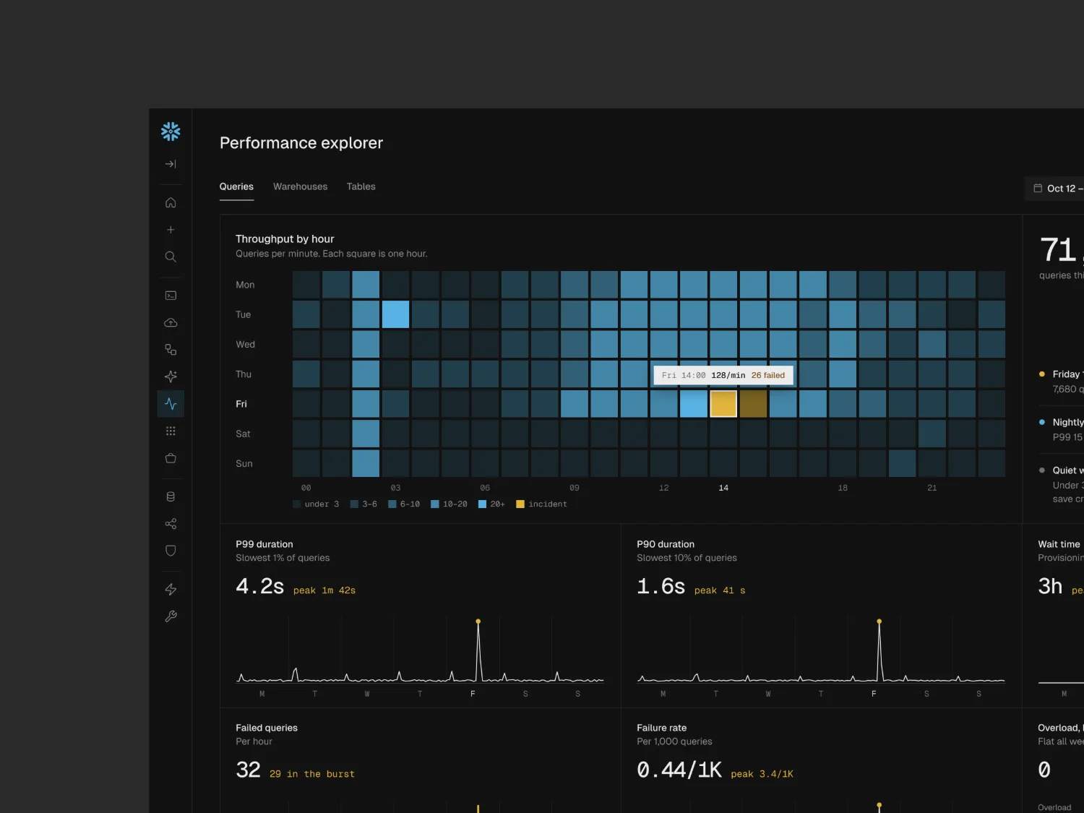Click the '14' hour axis label
The width and height of the screenshot is (1084, 813).
[723, 488]
